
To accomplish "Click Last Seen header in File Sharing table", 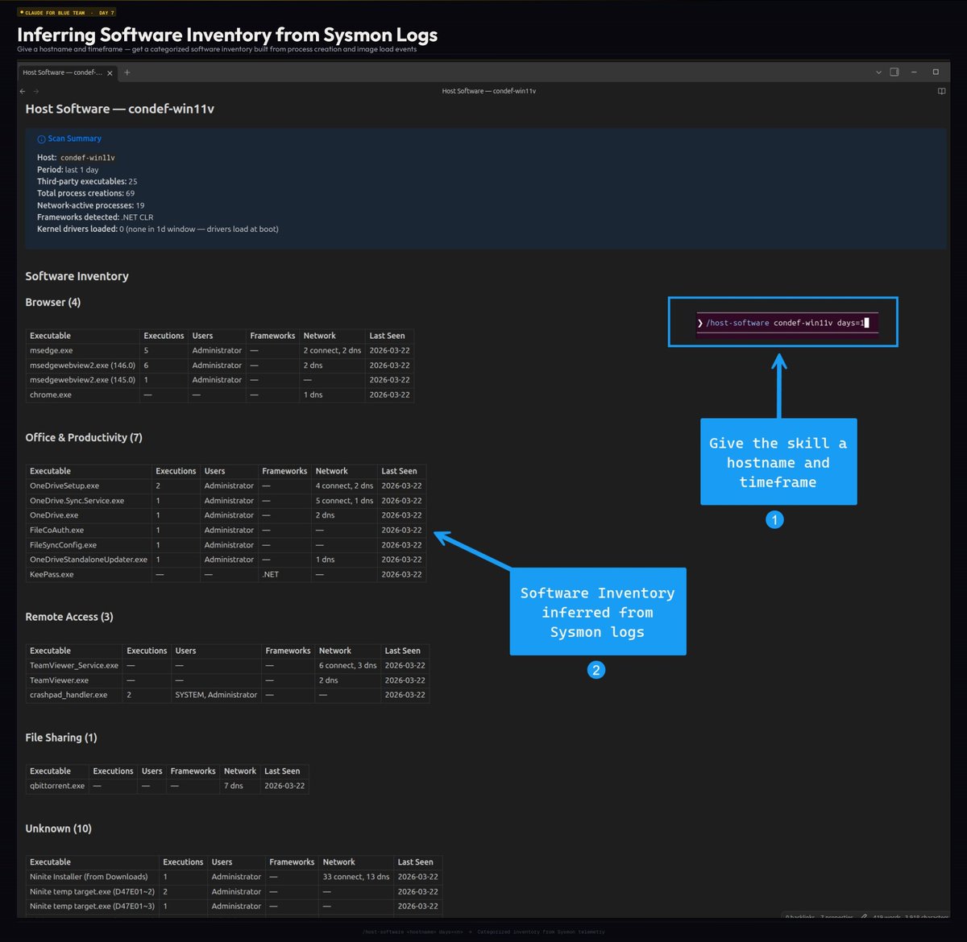I will tap(284, 771).
